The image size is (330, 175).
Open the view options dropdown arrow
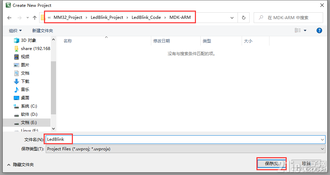pyautogui.click(x=305, y=30)
